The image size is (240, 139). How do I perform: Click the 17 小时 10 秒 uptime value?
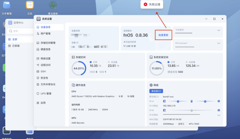click(x=130, y=46)
